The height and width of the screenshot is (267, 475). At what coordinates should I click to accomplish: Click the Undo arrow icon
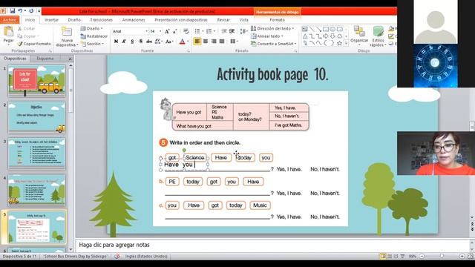pos(20,11)
